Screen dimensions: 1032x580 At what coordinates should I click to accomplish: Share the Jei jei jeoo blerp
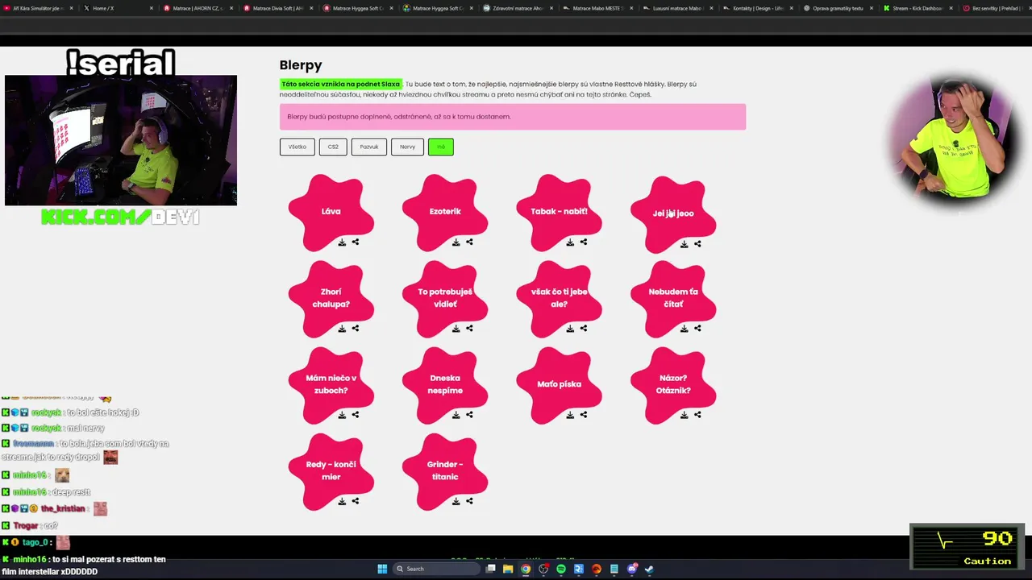point(697,243)
